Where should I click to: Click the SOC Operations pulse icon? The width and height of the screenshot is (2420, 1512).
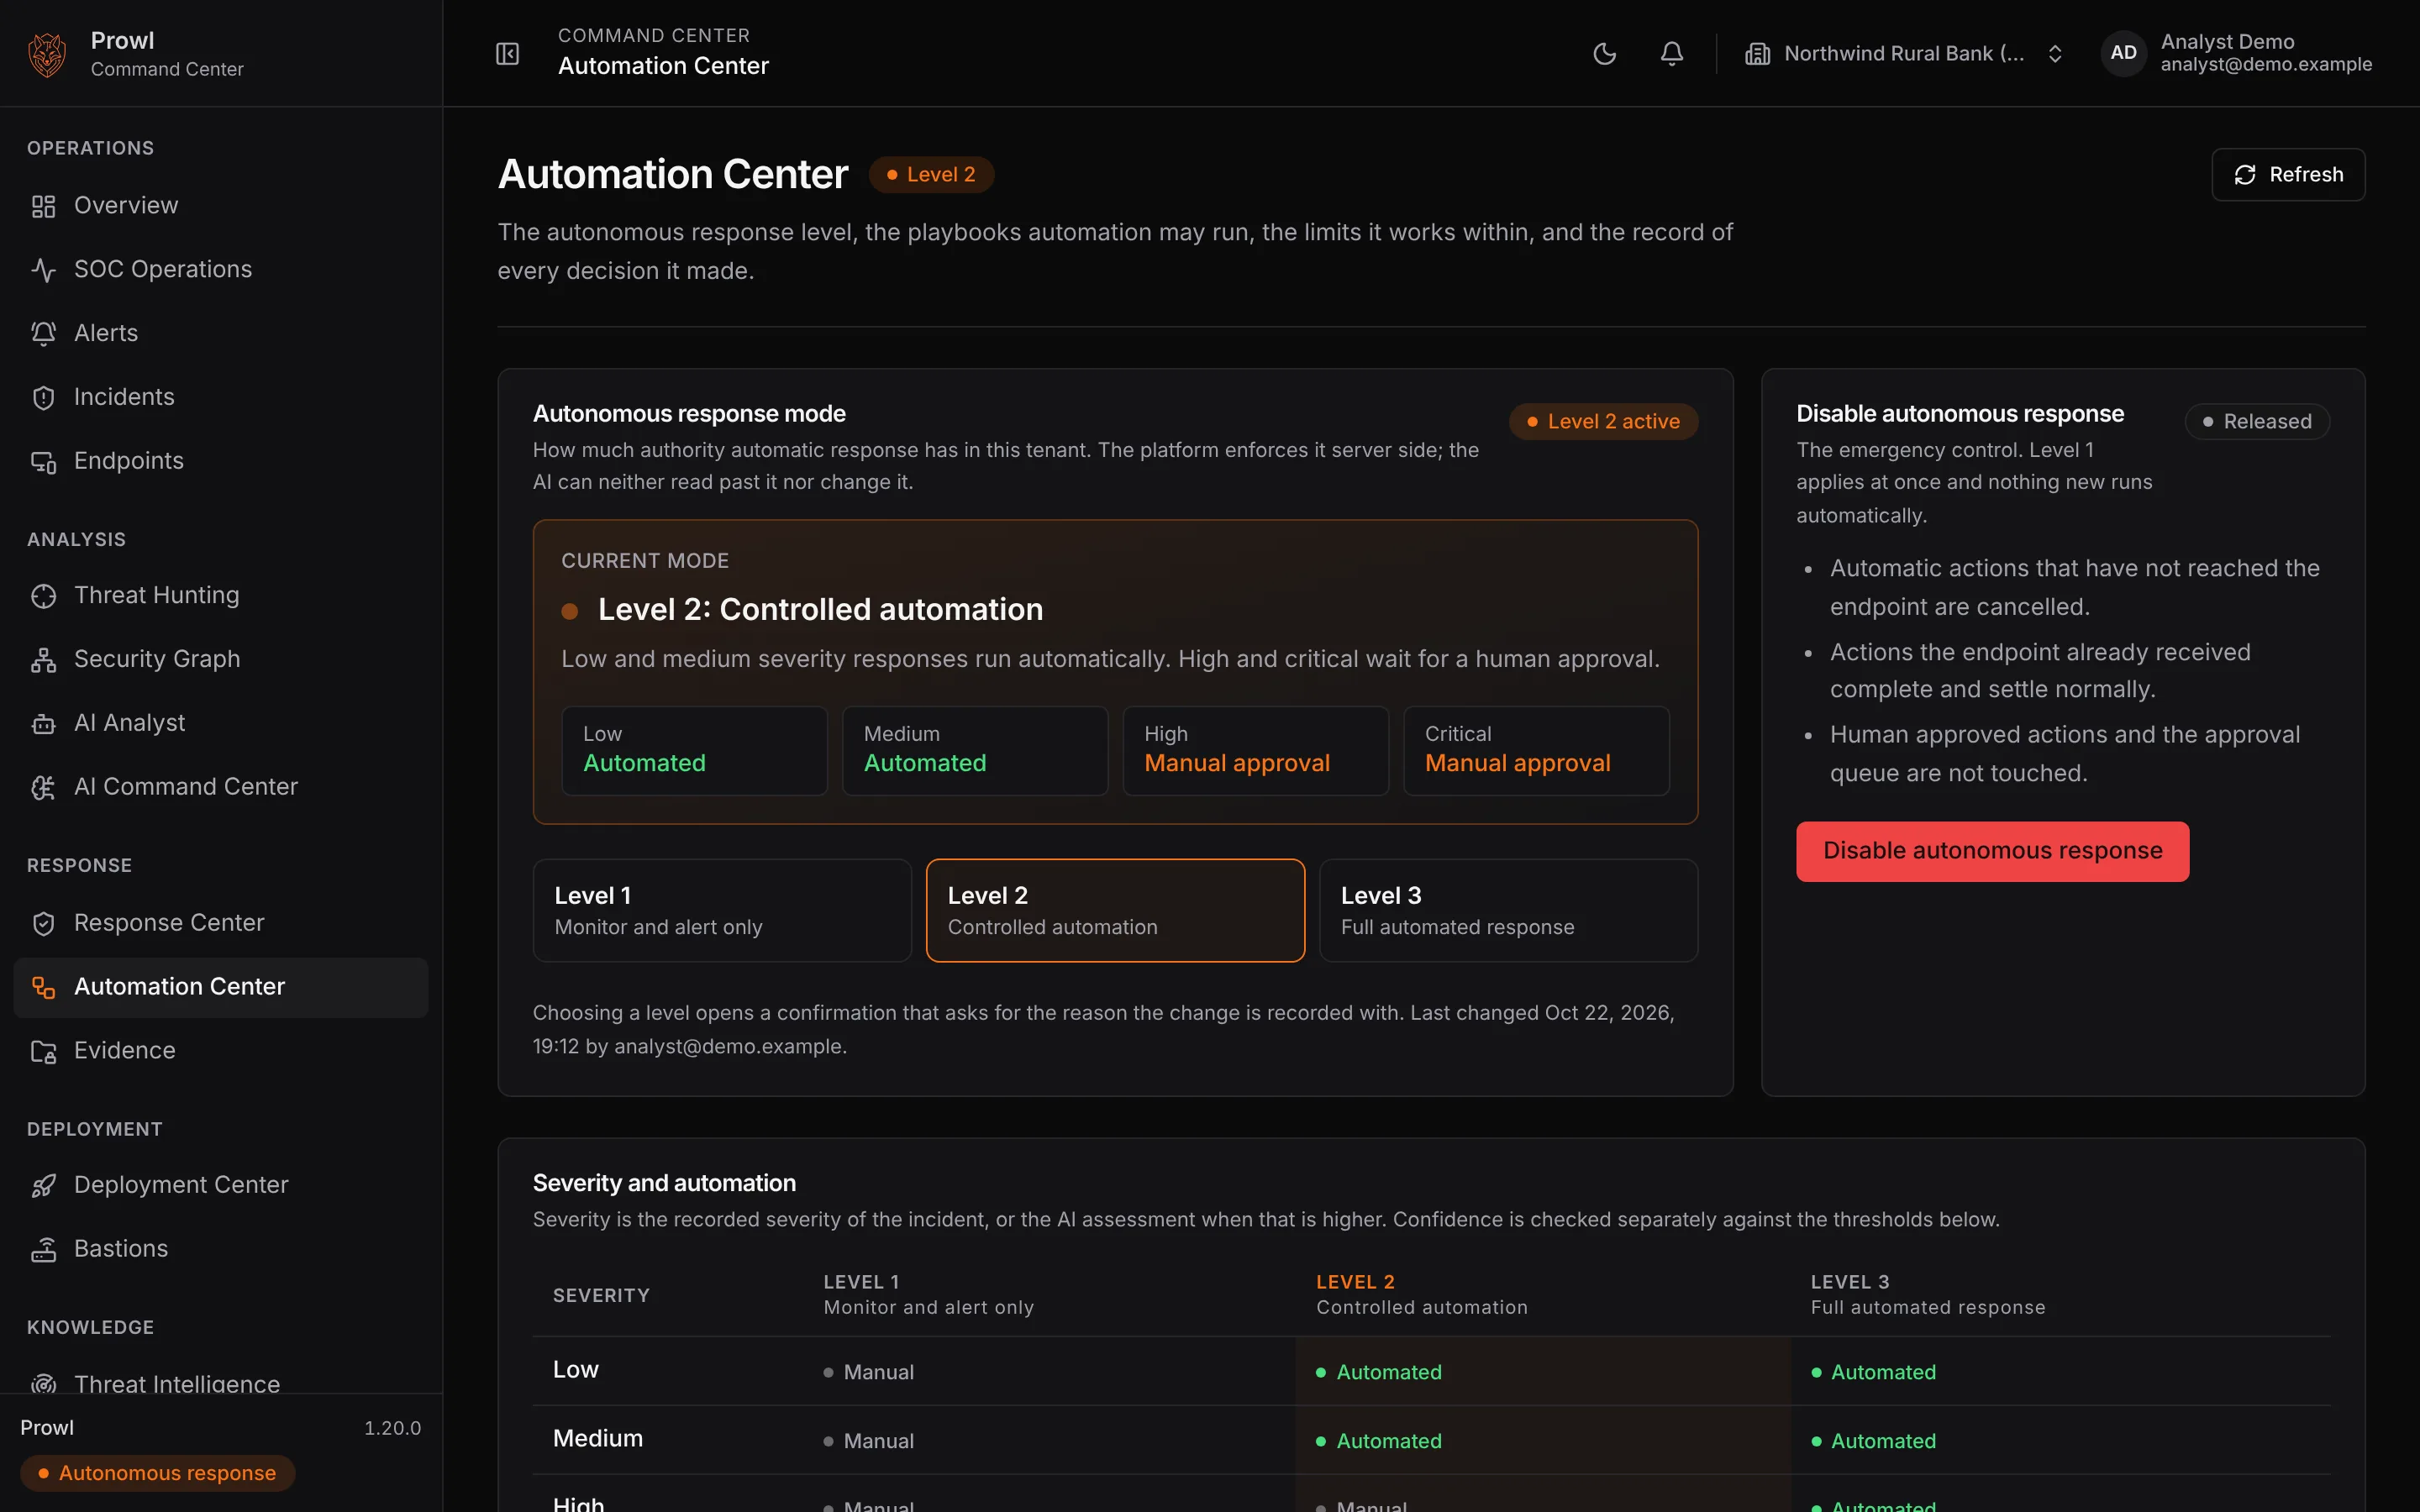[x=43, y=270]
